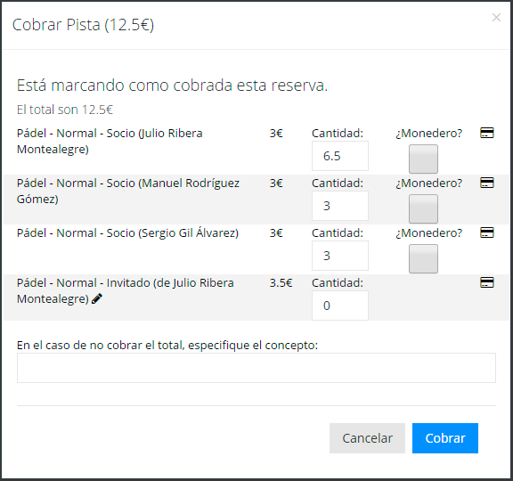The image size is (513, 481).
Task: Click card payment icon for Invitado row
Action: click(x=486, y=282)
